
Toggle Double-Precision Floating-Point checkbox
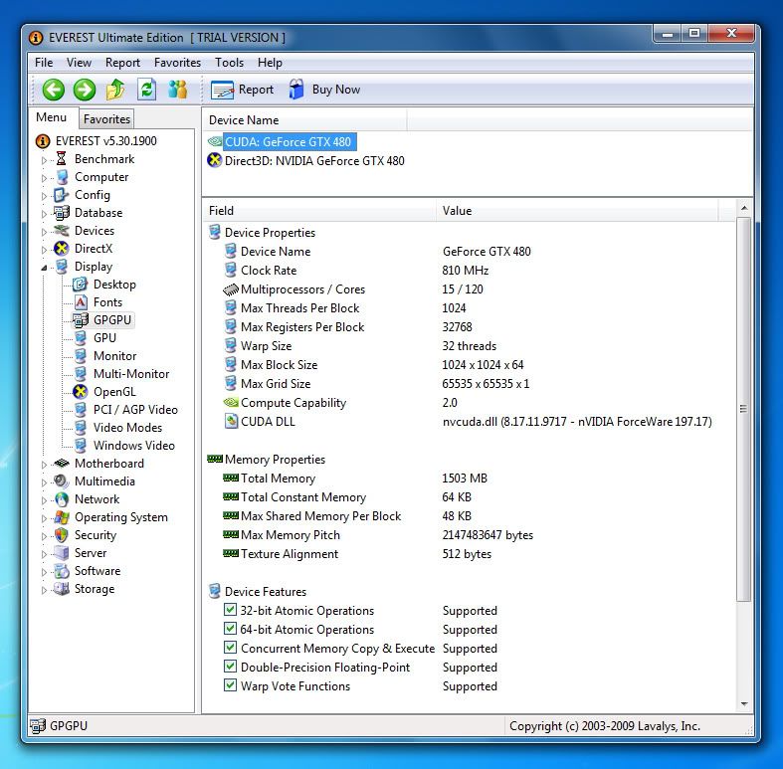pos(230,667)
